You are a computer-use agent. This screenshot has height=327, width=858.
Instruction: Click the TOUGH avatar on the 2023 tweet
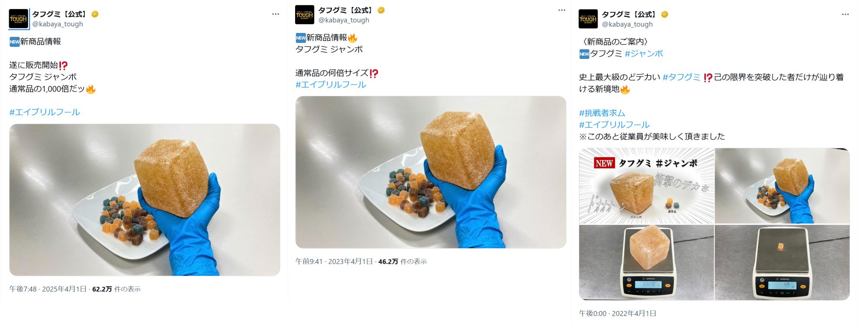[305, 15]
